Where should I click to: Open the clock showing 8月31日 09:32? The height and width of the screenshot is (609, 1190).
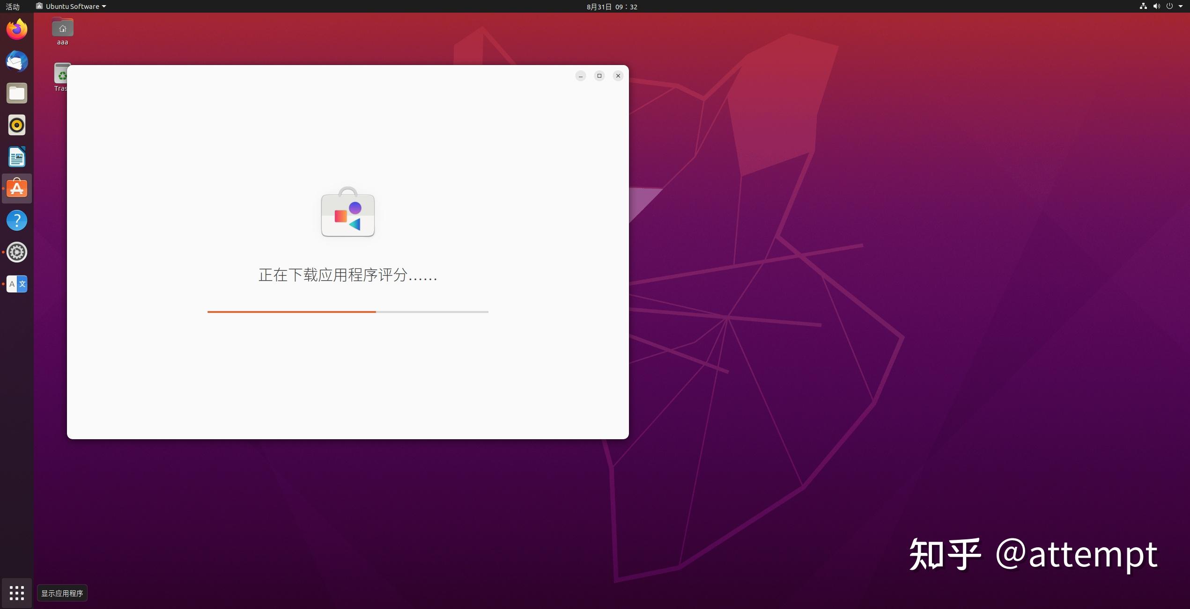point(612,7)
